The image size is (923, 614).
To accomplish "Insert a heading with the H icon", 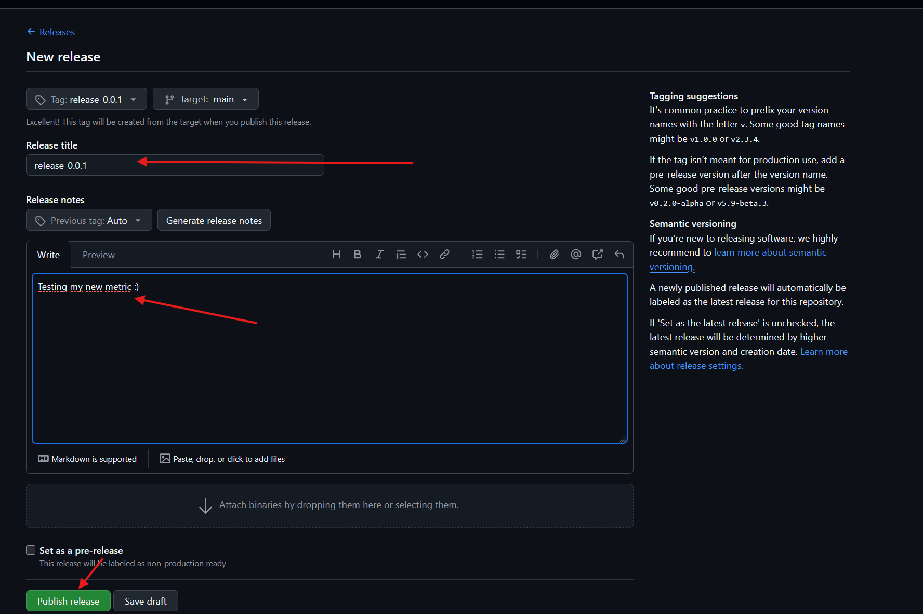I will 336,255.
